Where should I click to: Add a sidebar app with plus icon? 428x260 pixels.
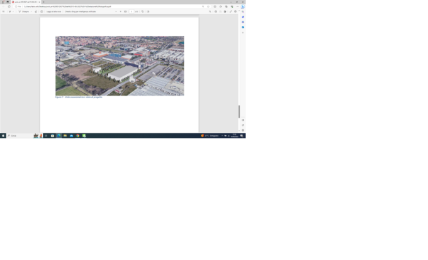pos(243,33)
